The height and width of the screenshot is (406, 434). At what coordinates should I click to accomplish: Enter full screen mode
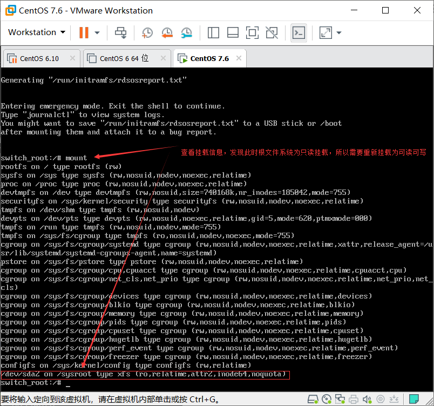click(252, 32)
